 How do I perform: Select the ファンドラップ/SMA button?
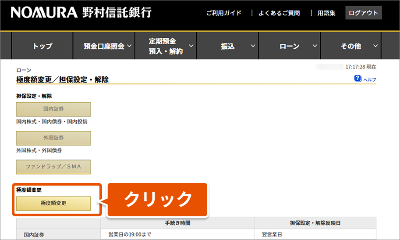point(53,167)
